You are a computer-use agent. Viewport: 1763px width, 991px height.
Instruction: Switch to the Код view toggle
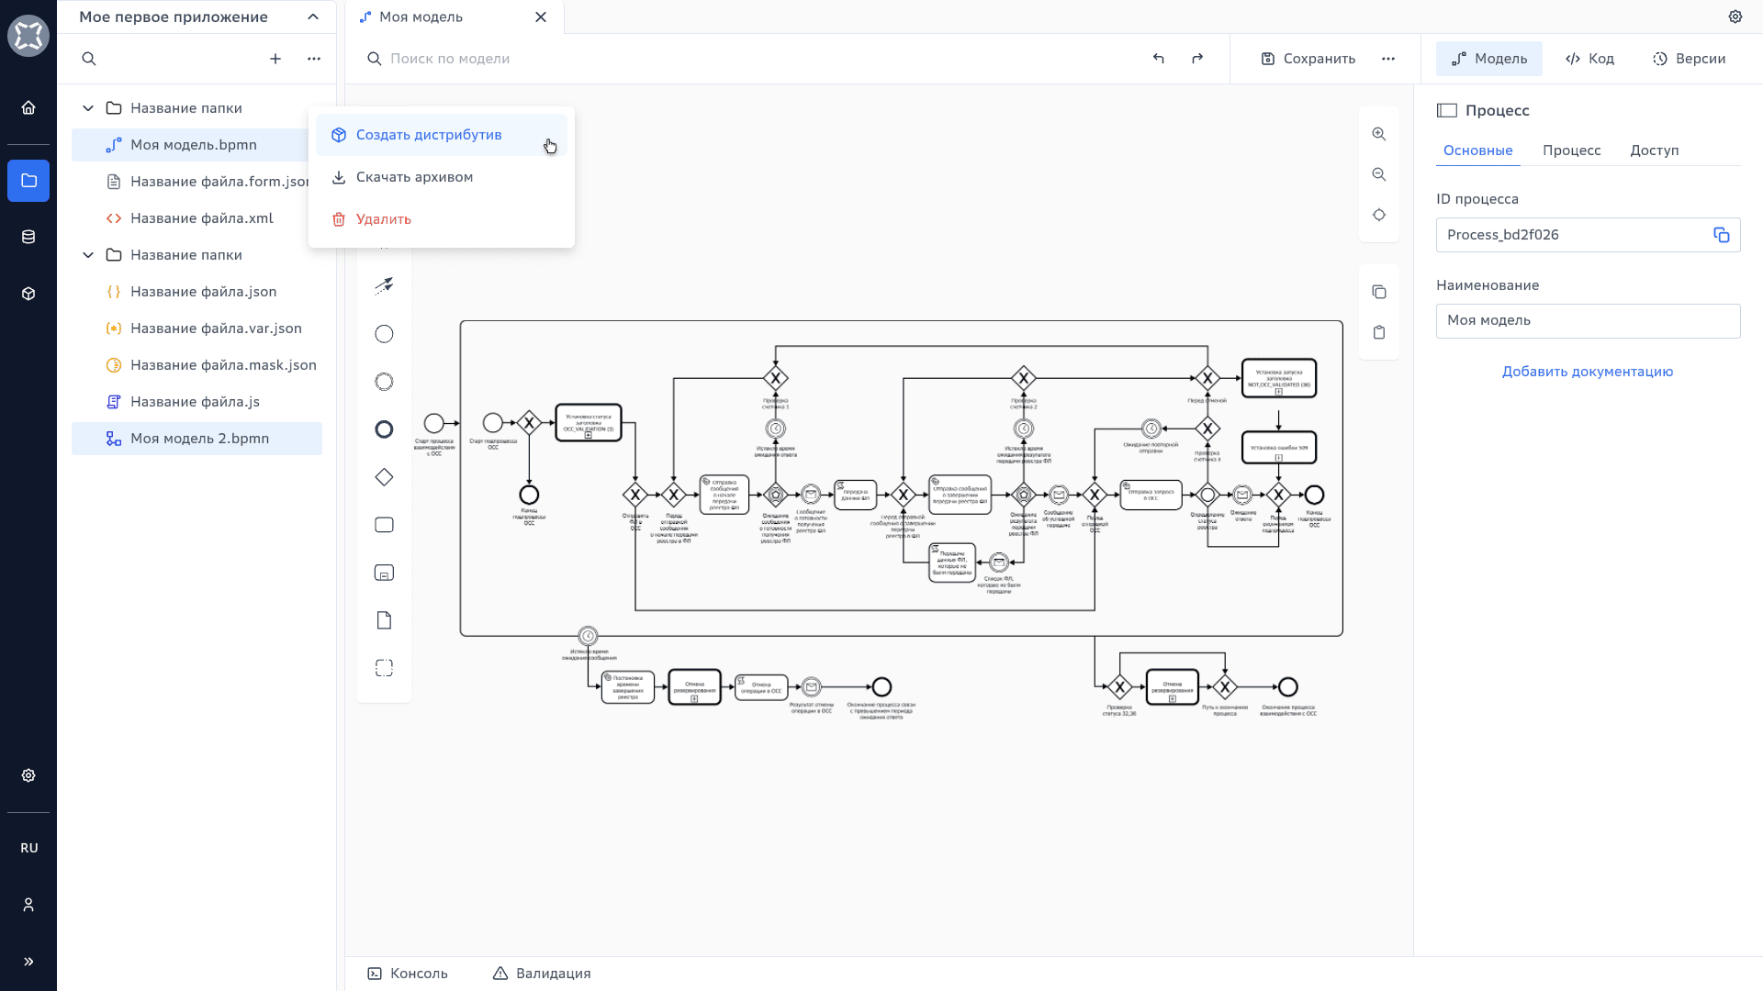coord(1589,59)
